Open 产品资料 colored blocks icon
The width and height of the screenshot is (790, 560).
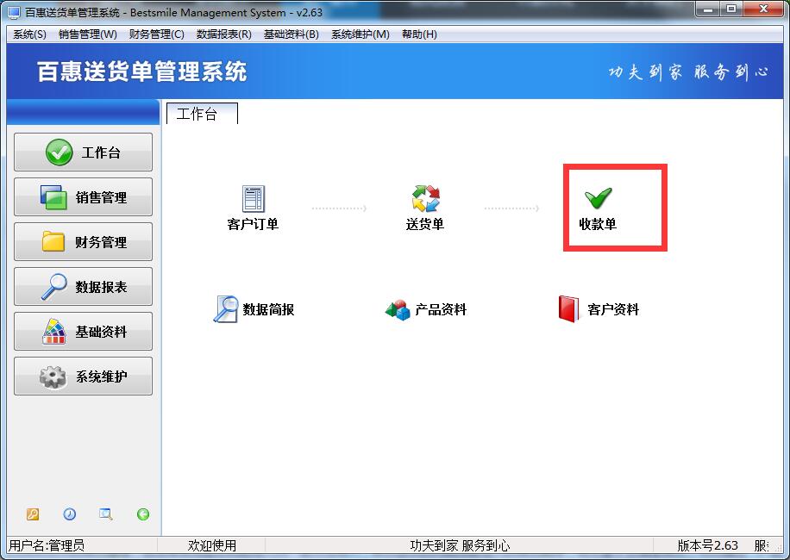pyautogui.click(x=398, y=309)
